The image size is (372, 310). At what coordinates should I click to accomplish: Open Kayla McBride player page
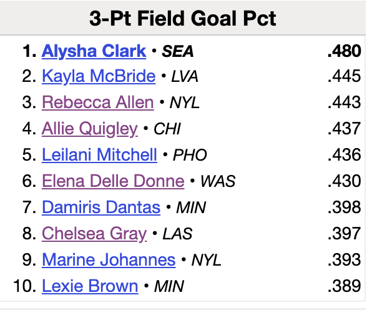[99, 76]
